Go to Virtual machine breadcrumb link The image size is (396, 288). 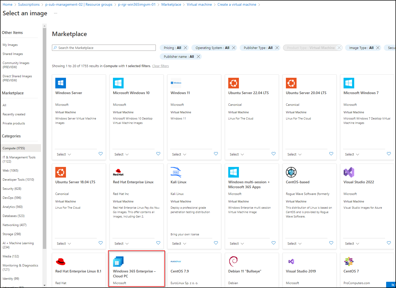[x=199, y=4]
